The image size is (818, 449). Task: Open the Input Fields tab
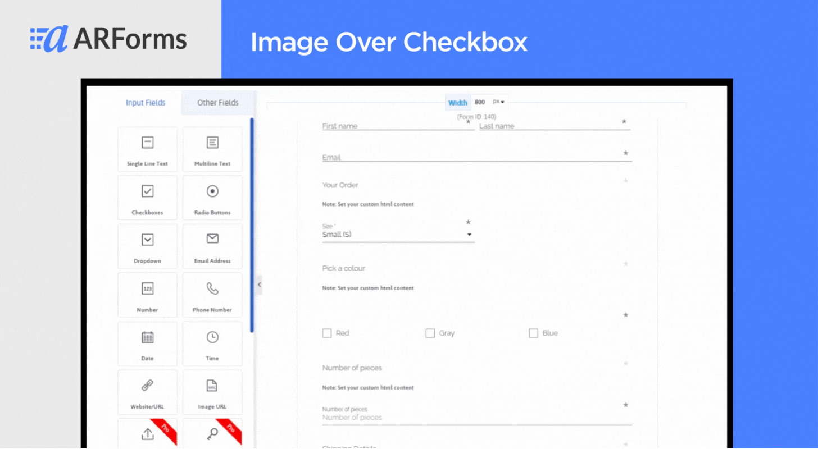(146, 103)
